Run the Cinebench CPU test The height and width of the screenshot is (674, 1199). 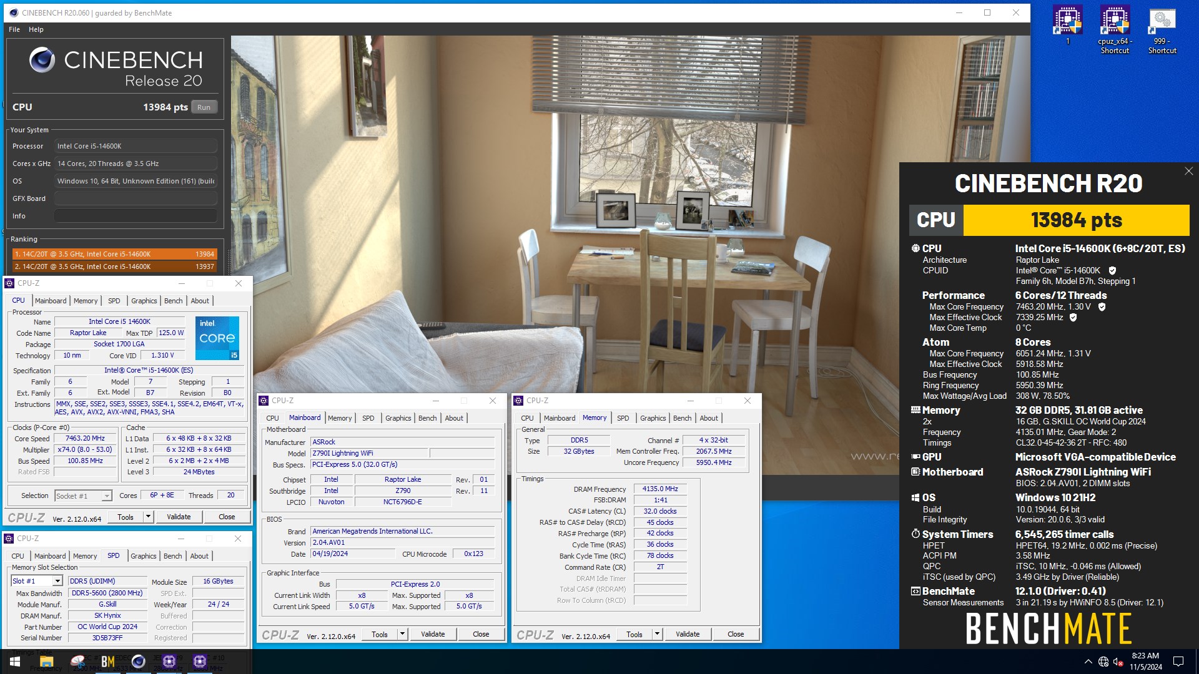(x=204, y=107)
